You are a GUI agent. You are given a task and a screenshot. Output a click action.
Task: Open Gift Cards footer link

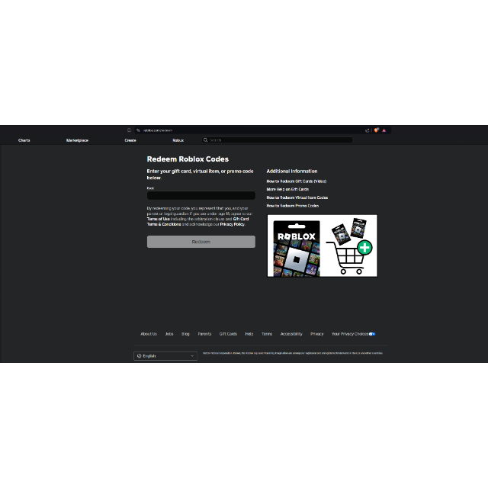(x=228, y=334)
